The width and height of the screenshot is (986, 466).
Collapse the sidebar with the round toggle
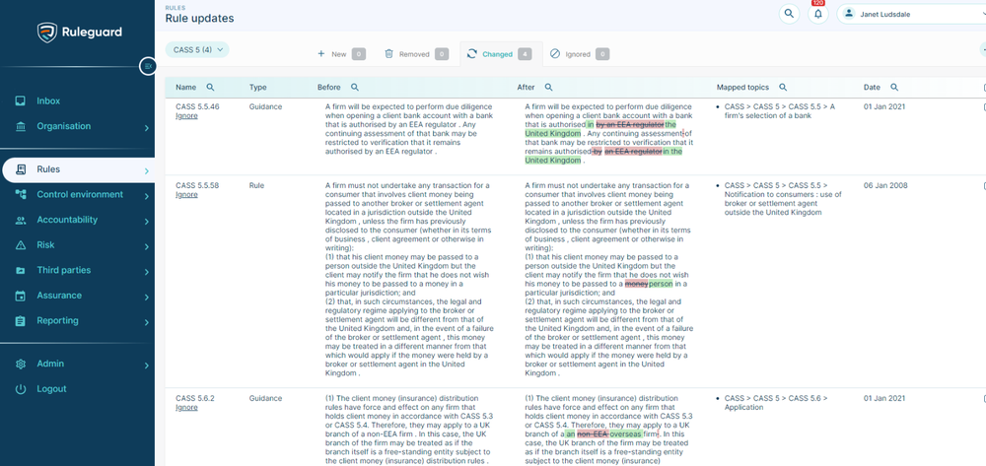pos(147,66)
